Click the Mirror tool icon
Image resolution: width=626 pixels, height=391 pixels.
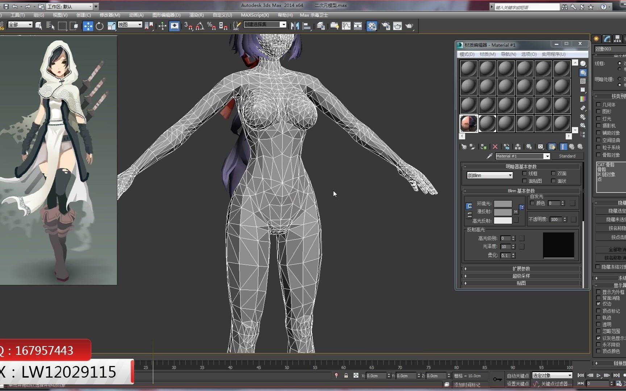[x=295, y=26]
